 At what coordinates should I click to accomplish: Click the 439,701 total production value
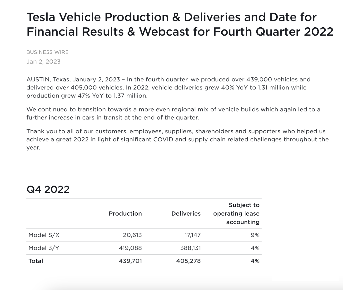pyautogui.click(x=130, y=261)
